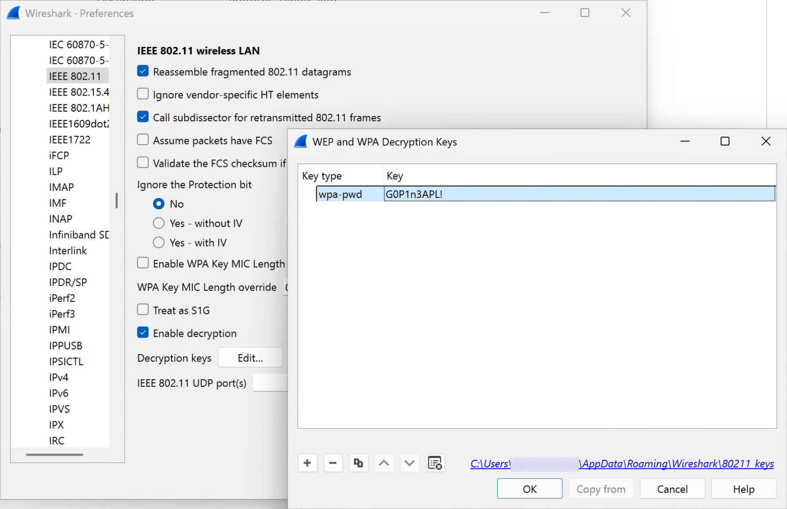Image resolution: width=787 pixels, height=509 pixels.
Task: Click the protocol list horizontal scrollbar
Action: 55,455
